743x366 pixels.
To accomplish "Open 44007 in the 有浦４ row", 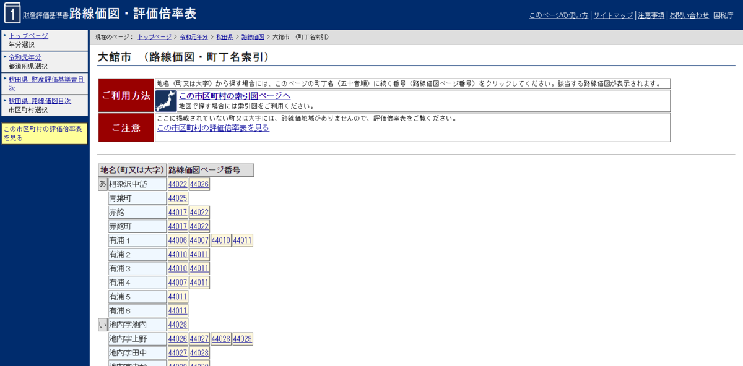I will [x=178, y=283].
